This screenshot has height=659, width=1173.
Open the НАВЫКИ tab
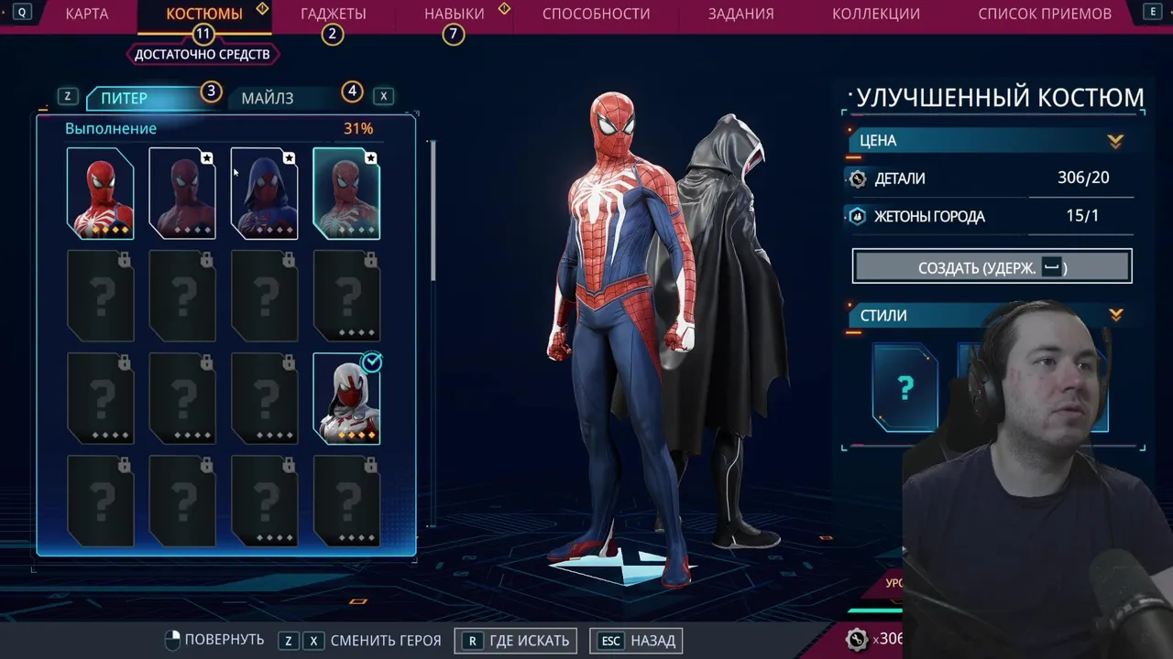[454, 14]
